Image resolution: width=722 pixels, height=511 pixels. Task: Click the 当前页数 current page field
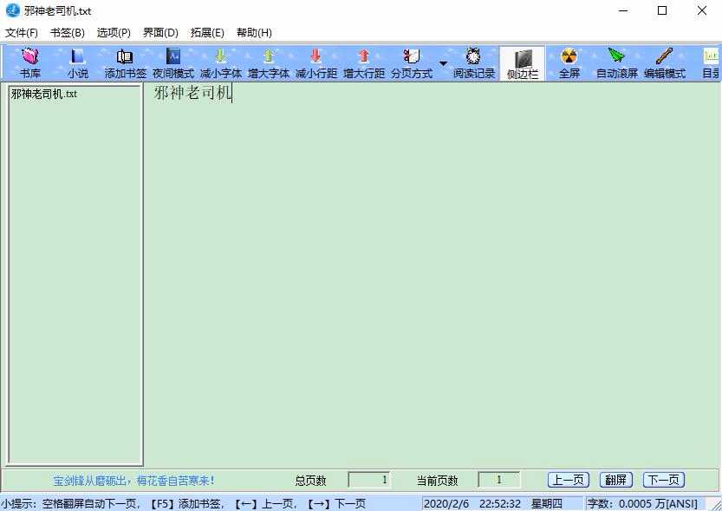pos(499,480)
